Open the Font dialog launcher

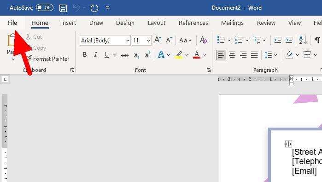tap(209, 70)
